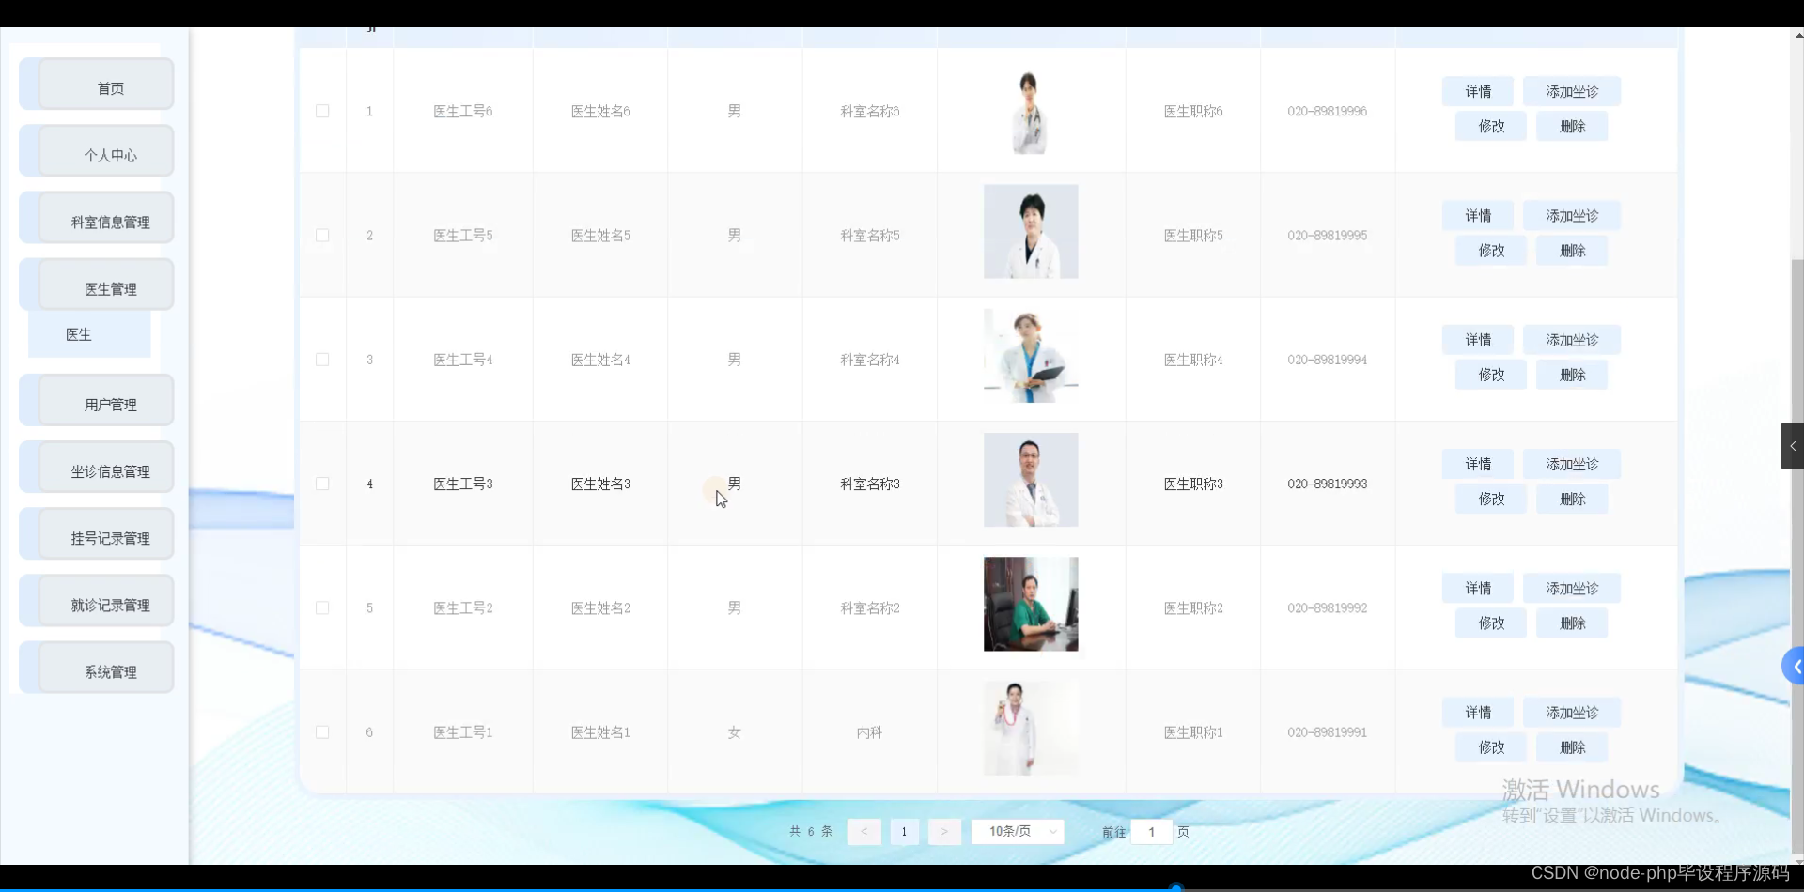
Task: Click the scrollbar up arrow
Action: pyautogui.click(x=1797, y=35)
